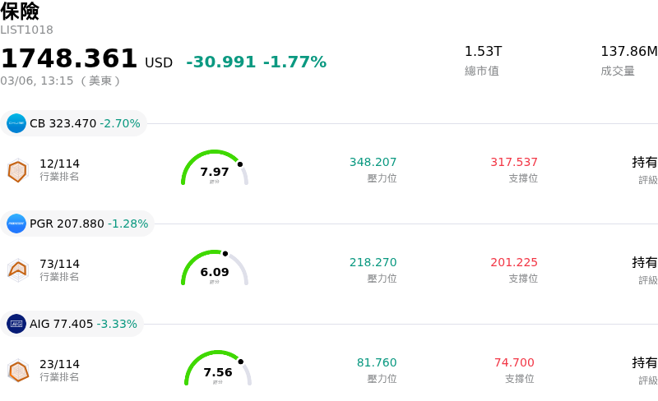658x401 pixels.
Task: Click the 1.53T total market cap value
Action: [483, 52]
